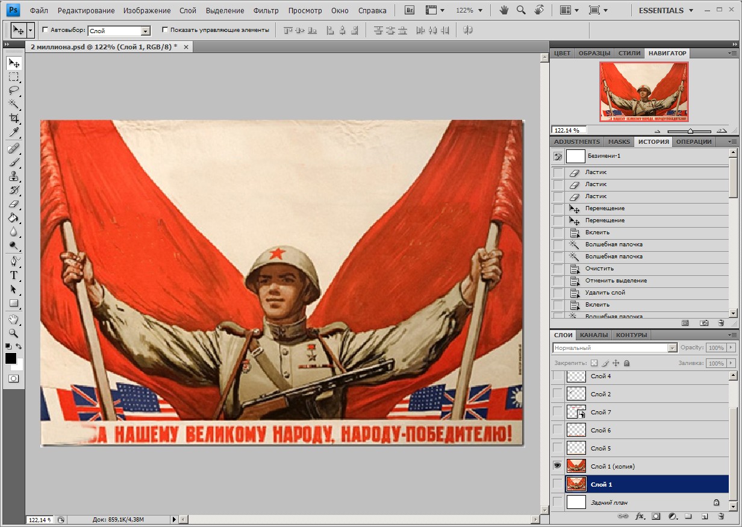
Task: Create new adjustment layer icon
Action: pos(673,516)
